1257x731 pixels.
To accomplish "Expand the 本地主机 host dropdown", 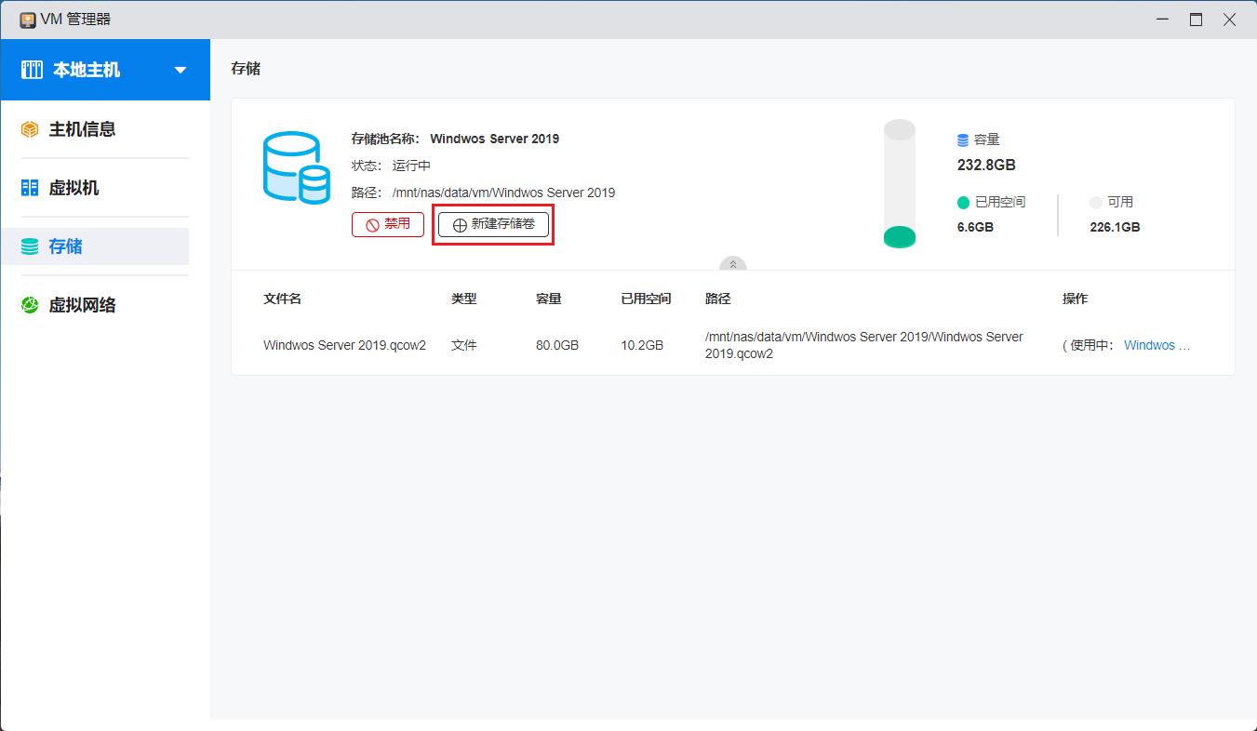I will pos(181,70).
